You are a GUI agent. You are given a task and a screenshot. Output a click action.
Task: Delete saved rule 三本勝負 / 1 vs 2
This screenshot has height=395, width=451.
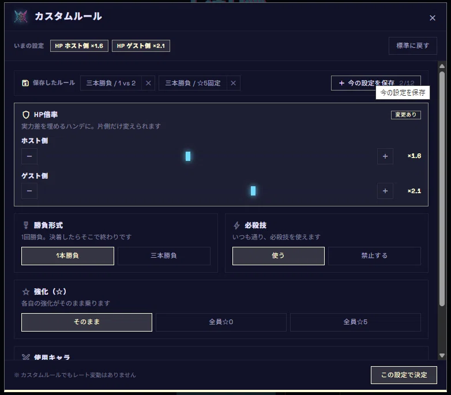(x=148, y=83)
